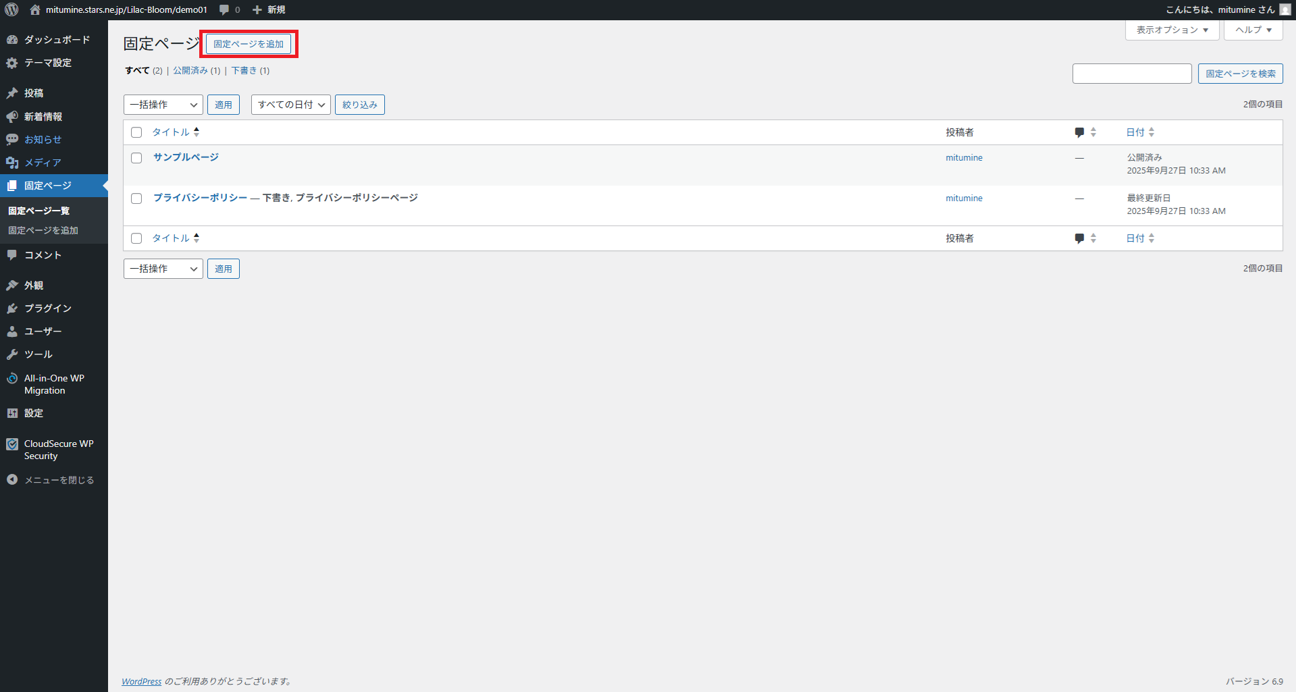Viewport: 1296px width, 692px height.
Task: Open the comments bubble icon in admin bar
Action: 224,9
